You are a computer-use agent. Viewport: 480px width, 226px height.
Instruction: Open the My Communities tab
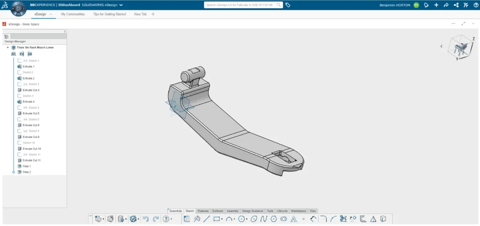73,15
